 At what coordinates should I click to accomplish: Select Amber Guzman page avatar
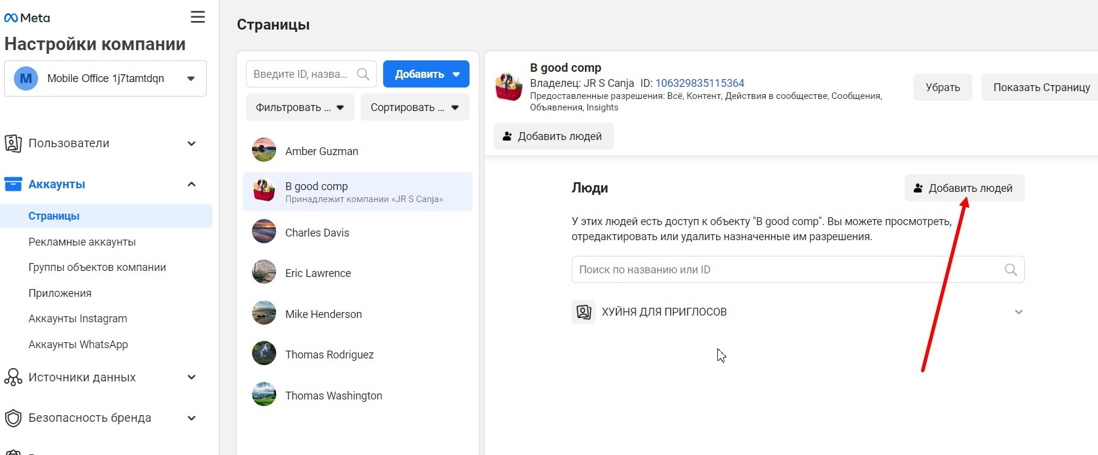(x=264, y=150)
